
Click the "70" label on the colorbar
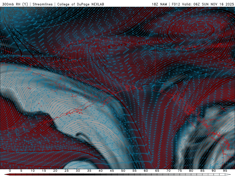[168, 171]
